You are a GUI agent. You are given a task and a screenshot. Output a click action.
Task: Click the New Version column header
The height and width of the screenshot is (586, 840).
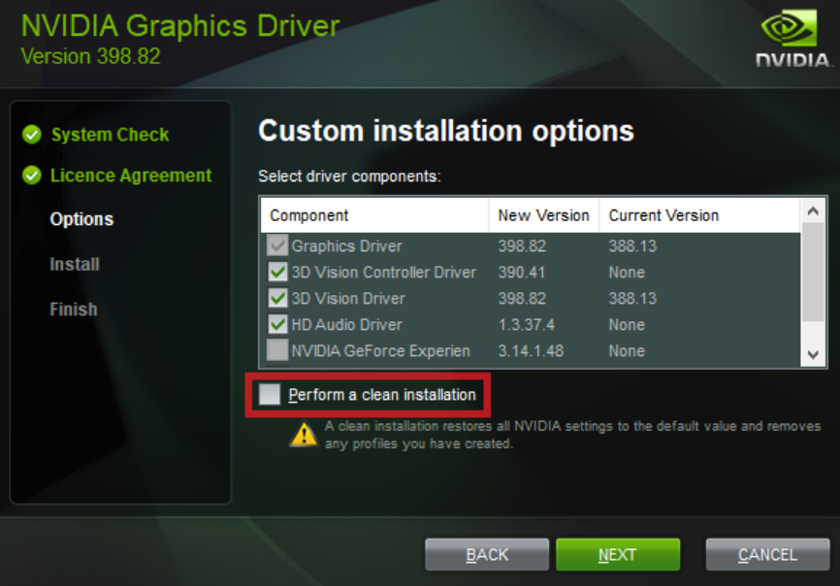tap(544, 215)
